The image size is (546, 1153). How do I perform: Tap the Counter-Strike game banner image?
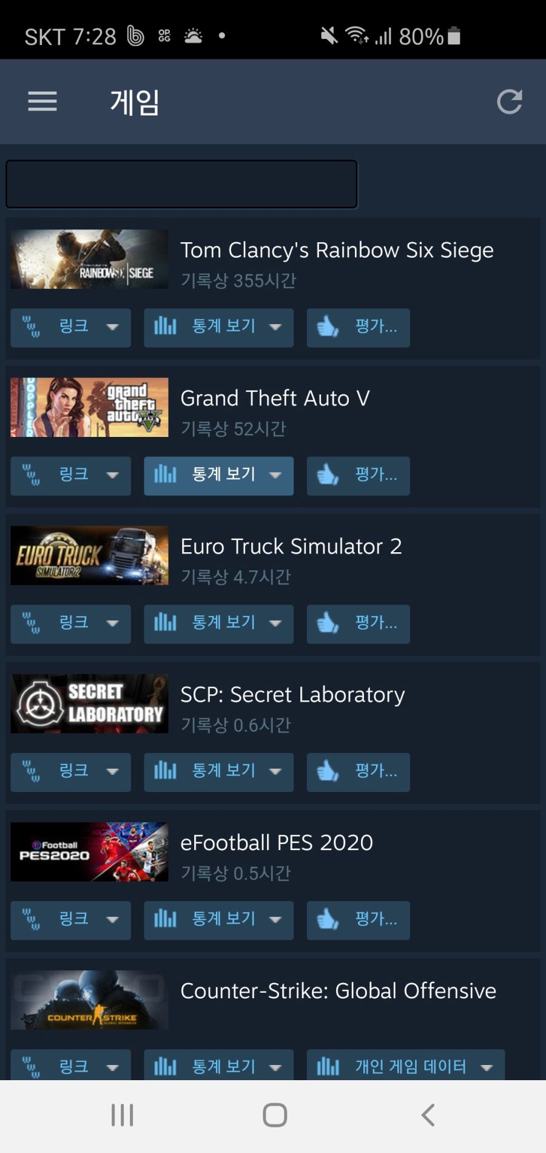tap(89, 999)
